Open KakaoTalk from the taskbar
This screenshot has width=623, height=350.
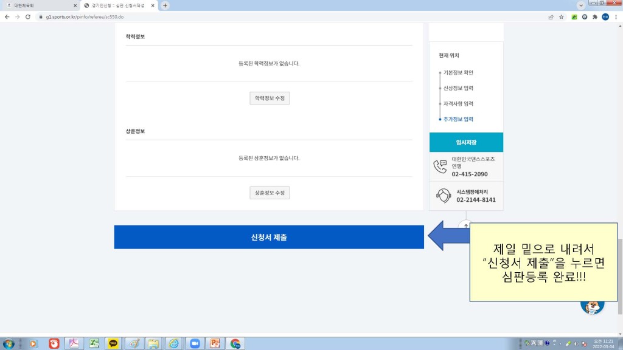click(x=113, y=343)
